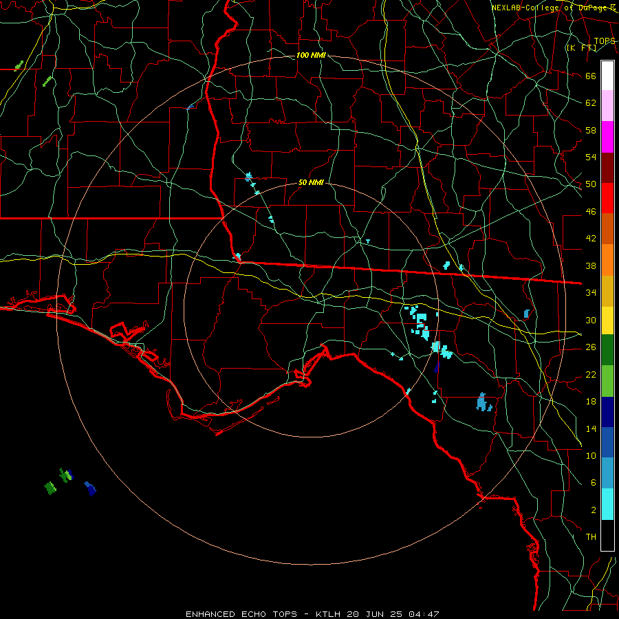
Task: Click the '100 NMI' range ring label
Action: [311, 55]
